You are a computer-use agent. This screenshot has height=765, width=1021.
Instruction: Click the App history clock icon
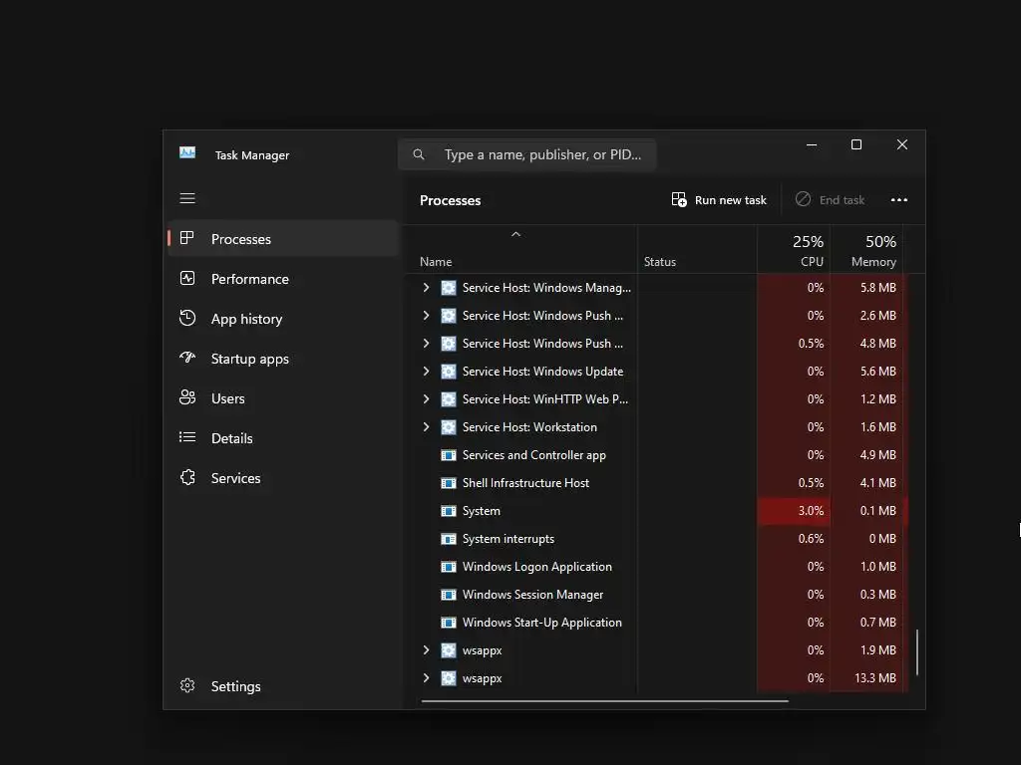[x=187, y=318]
